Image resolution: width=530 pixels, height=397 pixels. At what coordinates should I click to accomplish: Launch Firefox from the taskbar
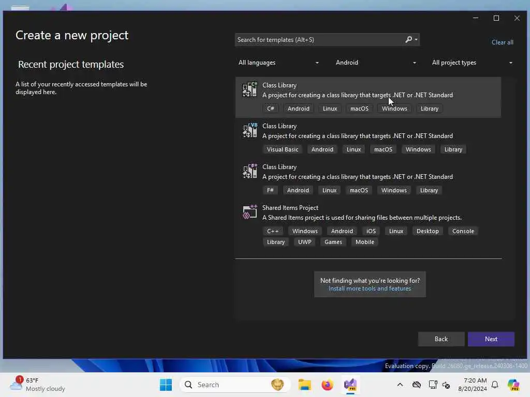tap(327, 385)
